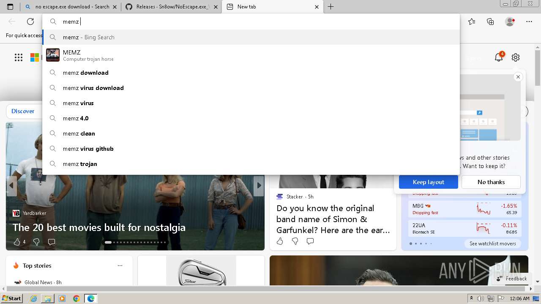
Task: Open page settings gear icon
Action: 516,57
